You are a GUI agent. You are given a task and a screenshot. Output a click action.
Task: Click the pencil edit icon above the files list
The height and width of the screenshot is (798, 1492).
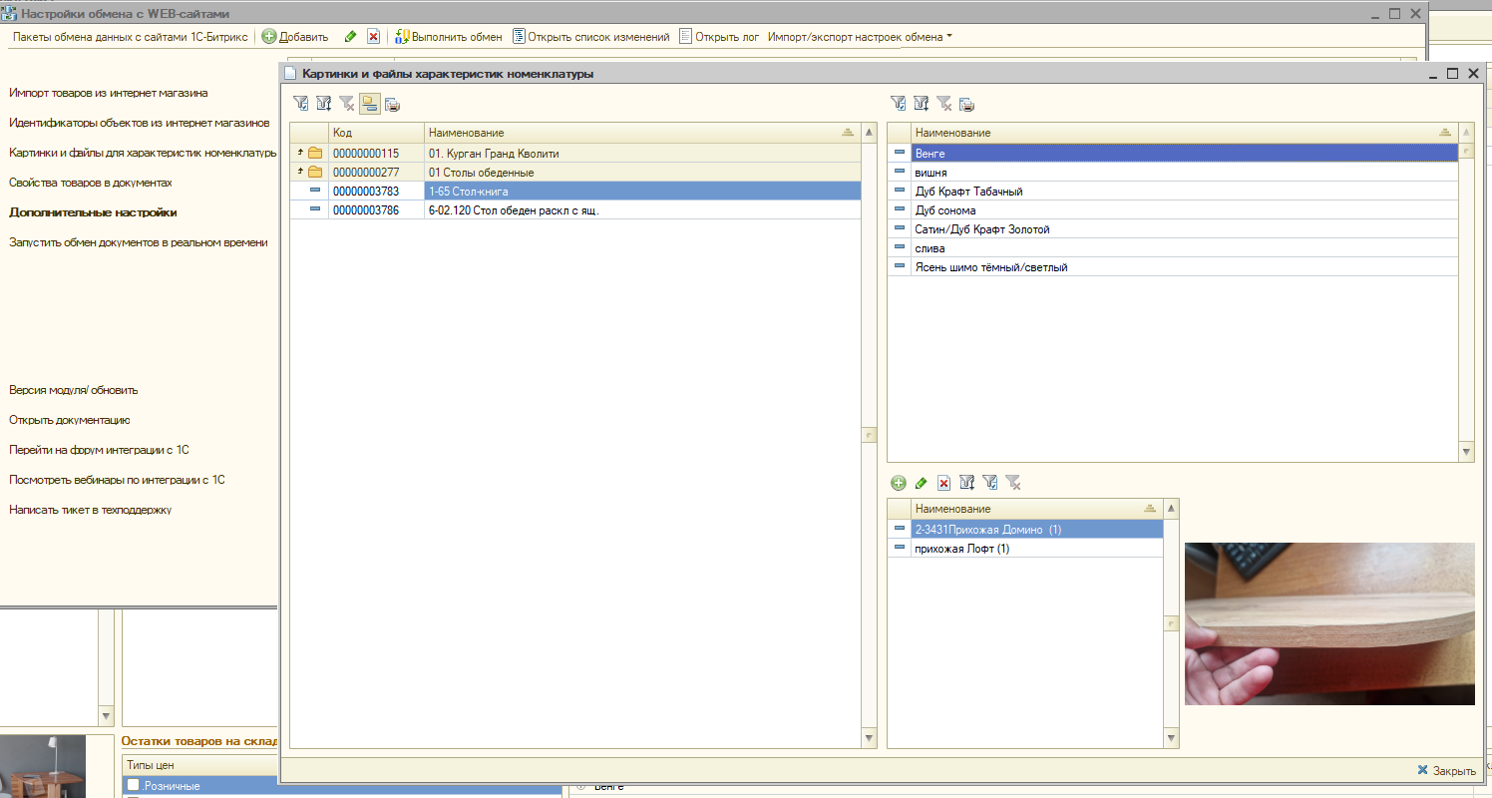(921, 483)
